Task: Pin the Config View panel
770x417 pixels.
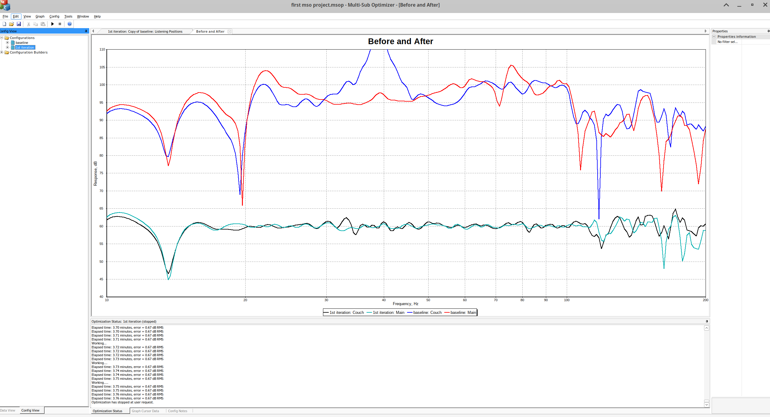Action: click(86, 31)
